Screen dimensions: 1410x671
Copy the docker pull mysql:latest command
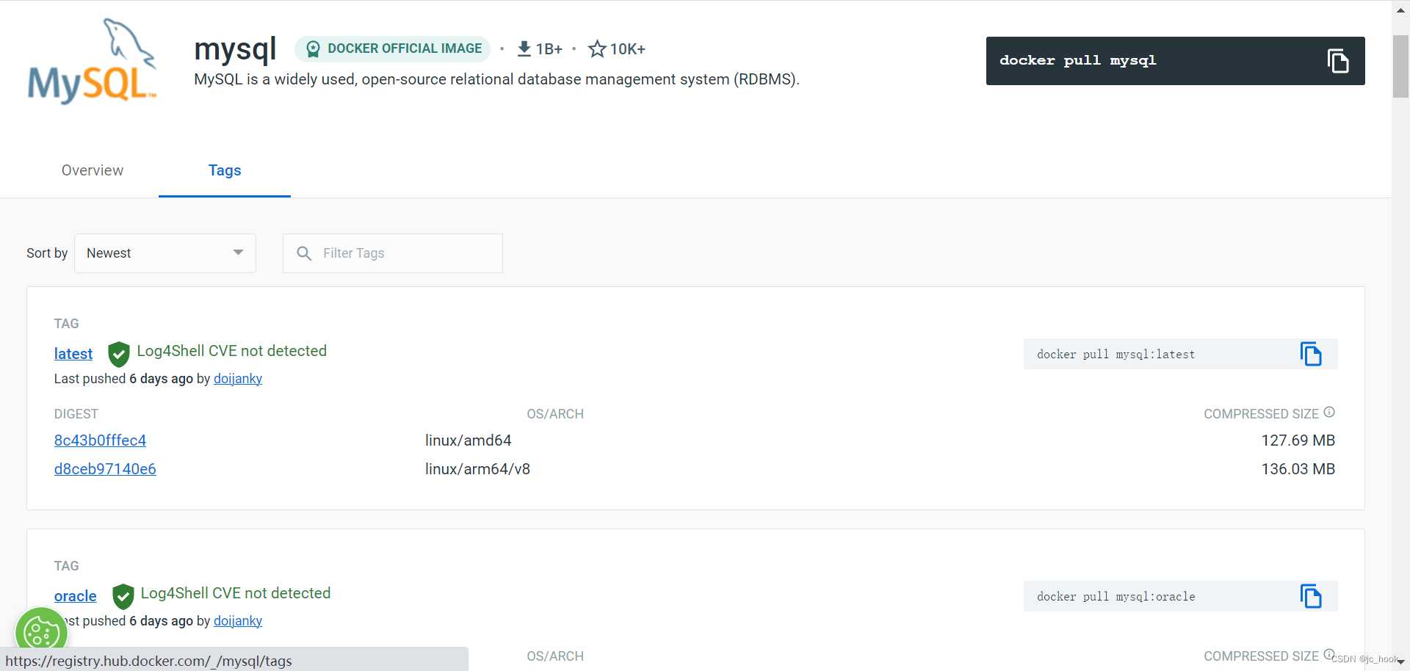click(x=1310, y=355)
